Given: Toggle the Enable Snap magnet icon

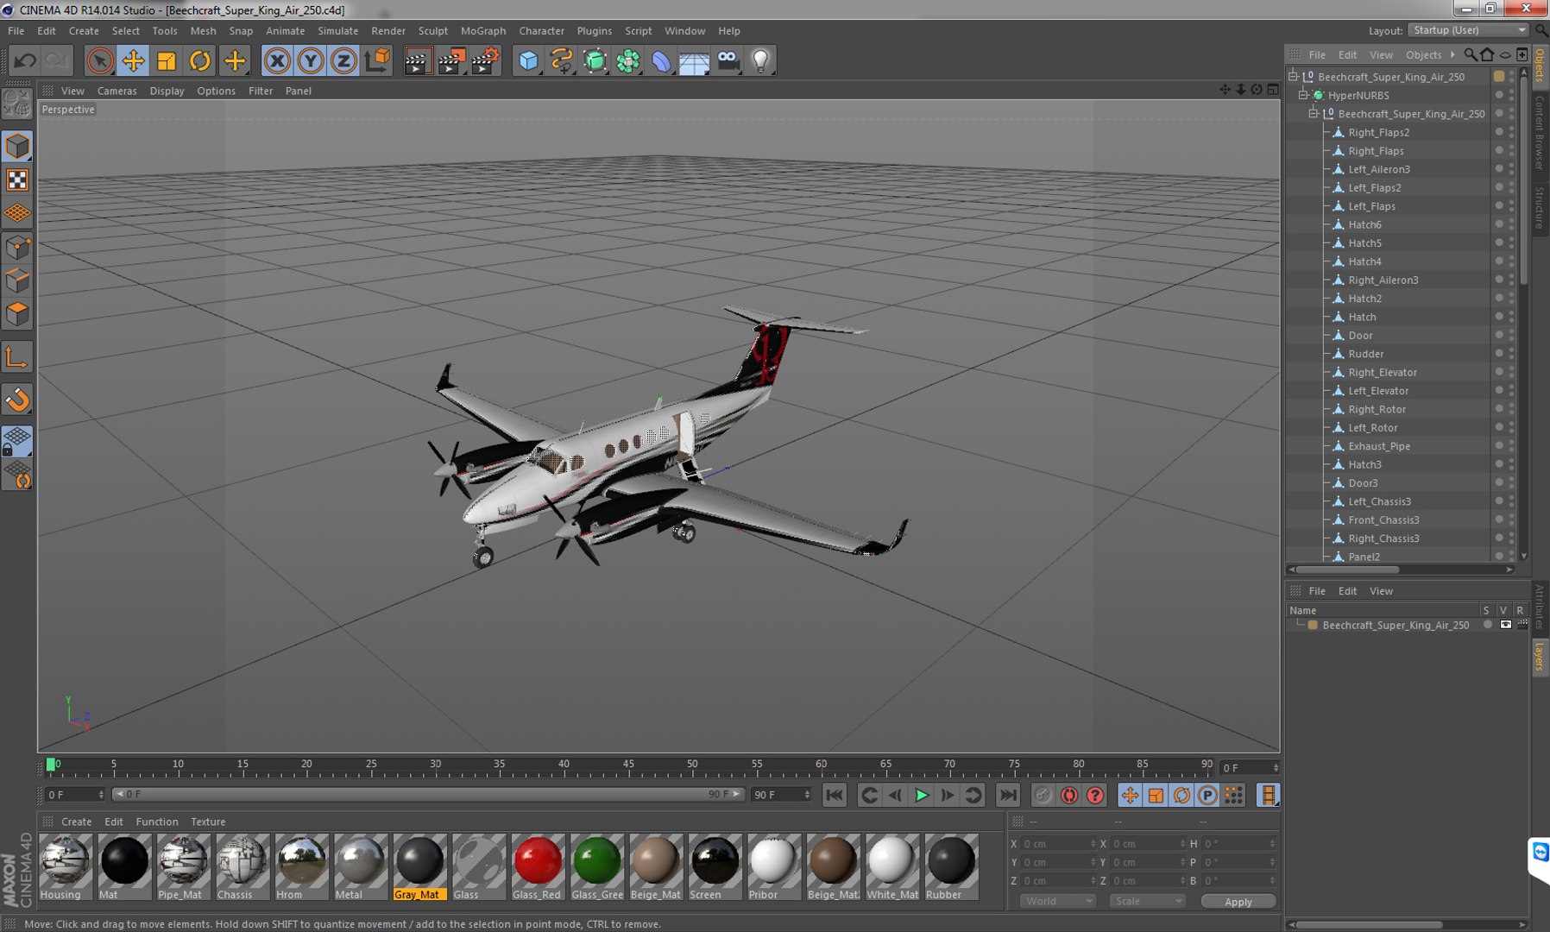Looking at the screenshot, I should [x=17, y=400].
